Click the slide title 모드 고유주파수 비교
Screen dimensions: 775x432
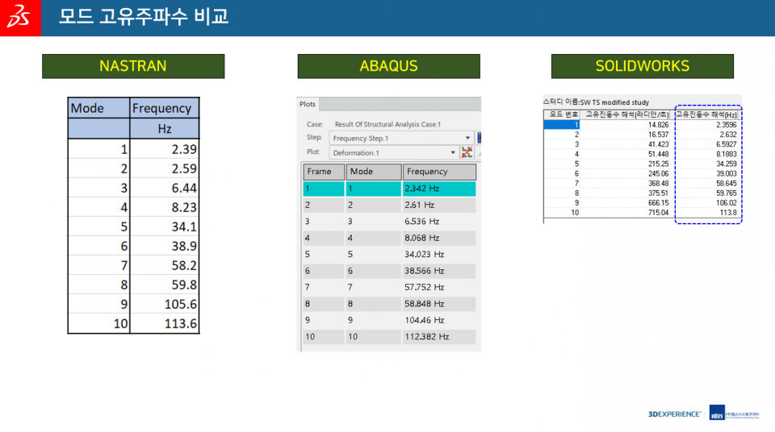[144, 17]
